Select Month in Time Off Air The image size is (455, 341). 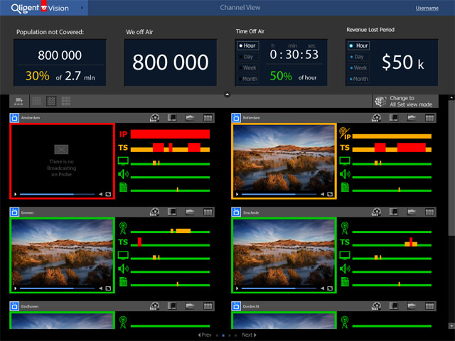pyautogui.click(x=248, y=79)
